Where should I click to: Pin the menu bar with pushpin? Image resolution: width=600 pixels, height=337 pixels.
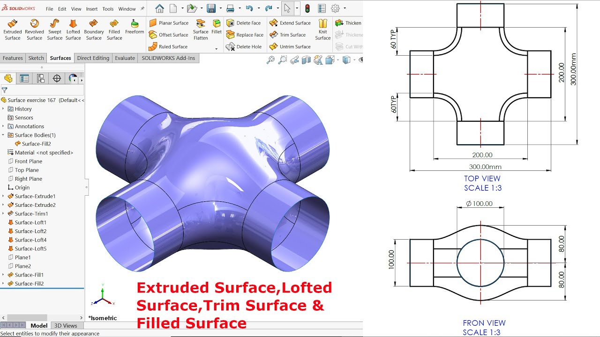pyautogui.click(x=142, y=8)
